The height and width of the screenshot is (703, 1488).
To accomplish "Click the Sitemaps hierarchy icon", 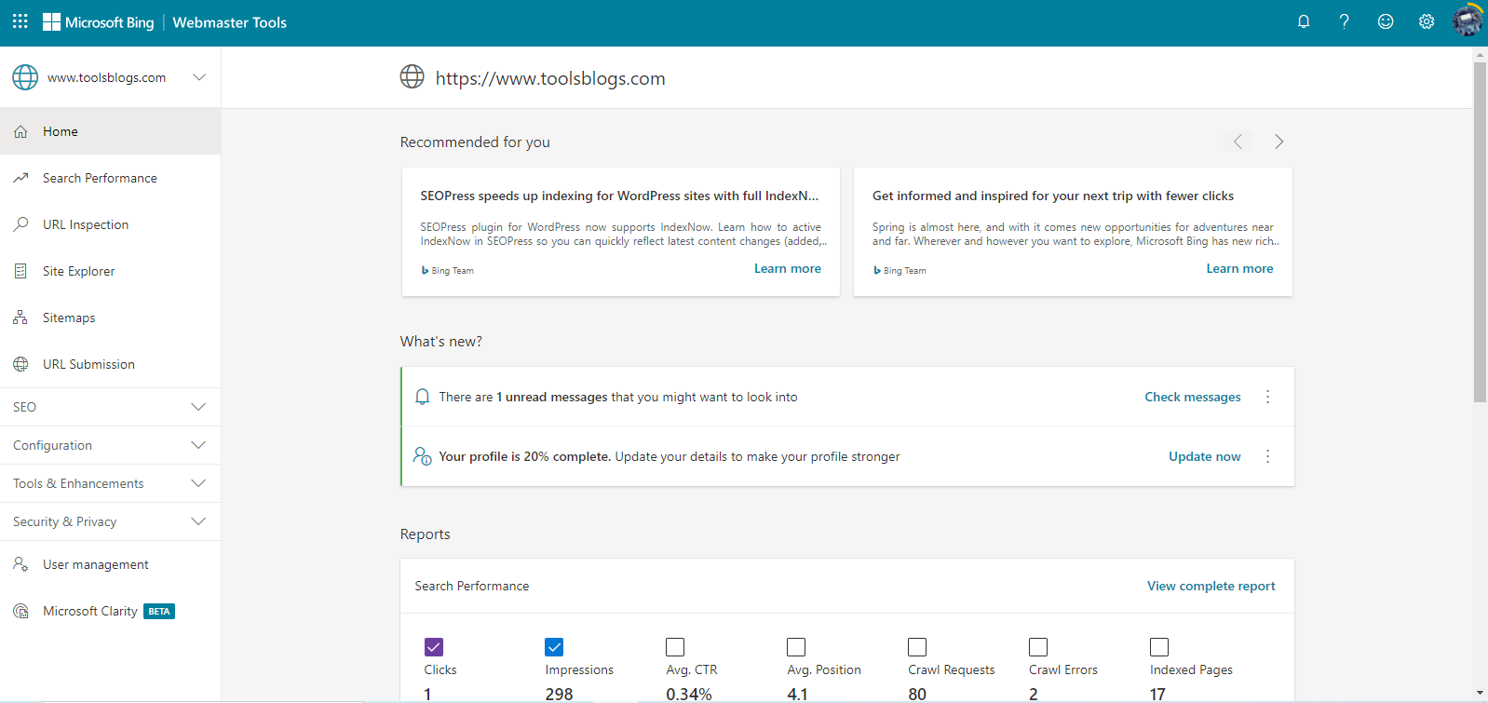I will coord(20,318).
